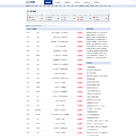The height and width of the screenshot is (136, 136).
Task: Open the second tab in the top navigation
Action: coord(58,2)
